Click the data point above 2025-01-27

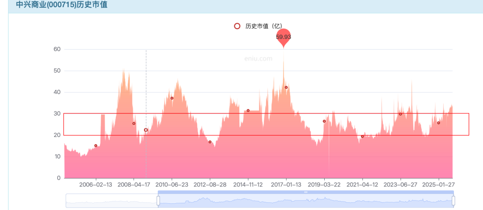(x=439, y=123)
